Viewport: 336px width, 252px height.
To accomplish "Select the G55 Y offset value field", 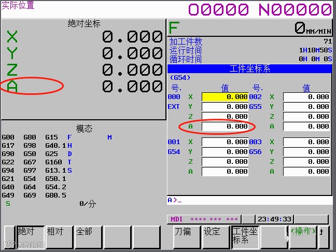I will (x=306, y=107).
